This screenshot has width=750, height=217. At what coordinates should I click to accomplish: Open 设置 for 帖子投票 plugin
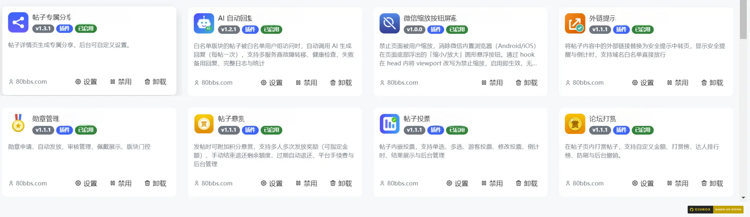coord(457,183)
